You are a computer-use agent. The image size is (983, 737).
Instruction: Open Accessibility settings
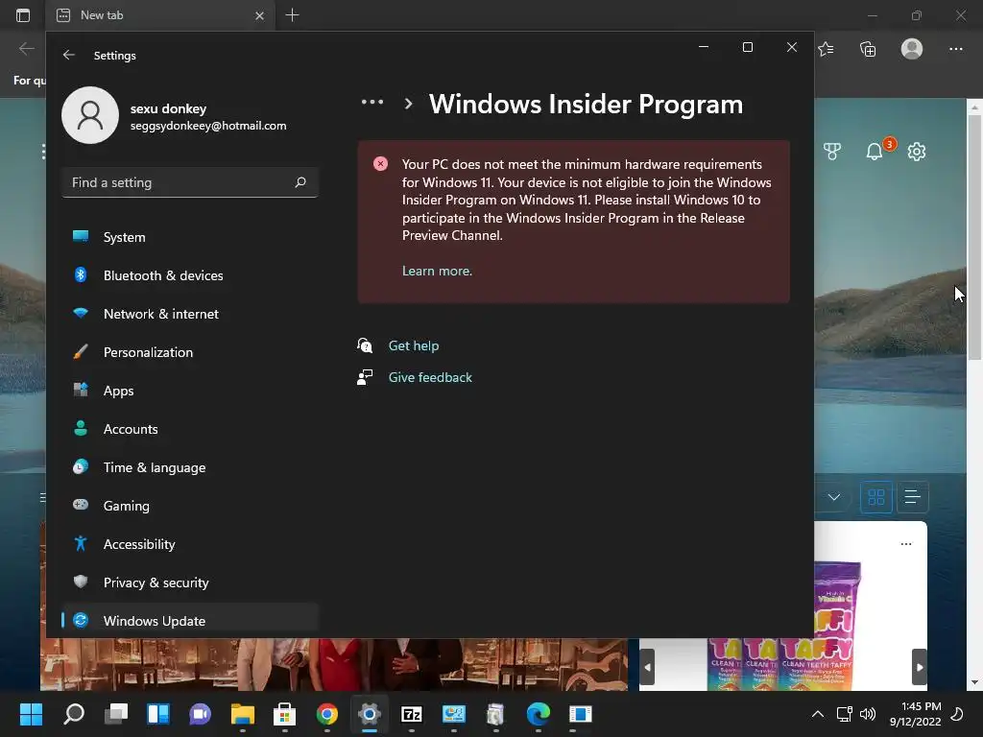(x=190, y=544)
